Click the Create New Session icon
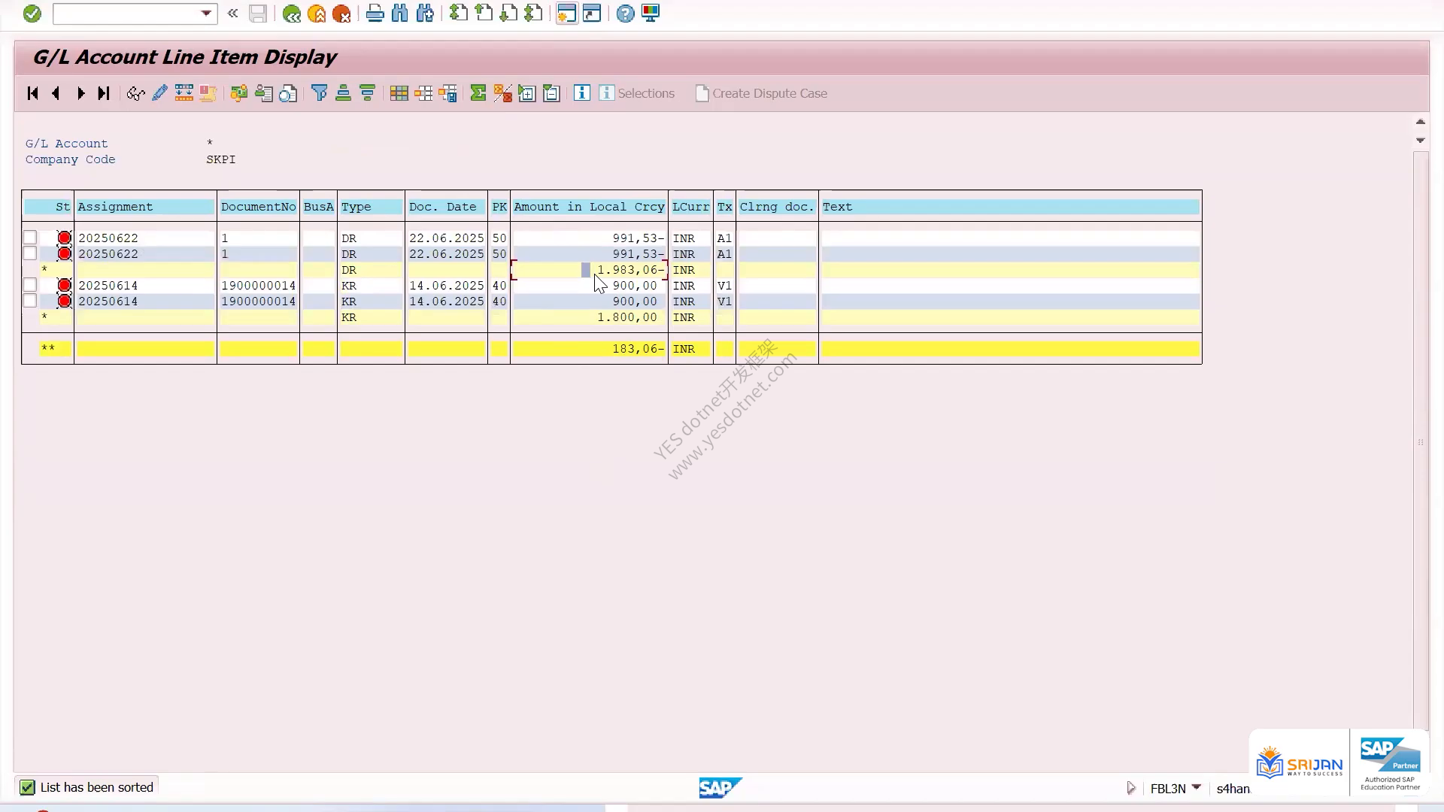The height and width of the screenshot is (812, 1444). pyautogui.click(x=567, y=14)
